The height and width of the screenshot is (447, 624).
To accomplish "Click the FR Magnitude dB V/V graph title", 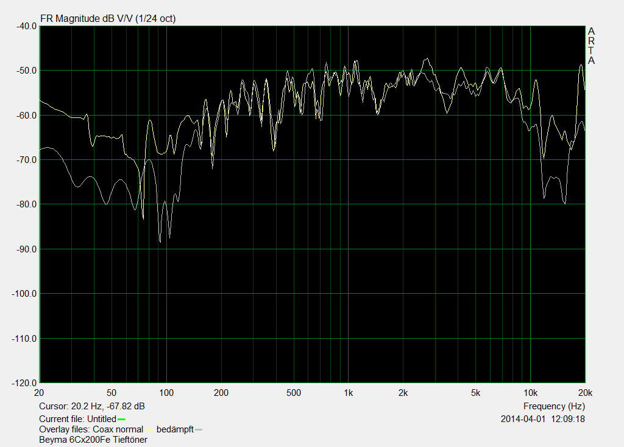I will 107,19.
